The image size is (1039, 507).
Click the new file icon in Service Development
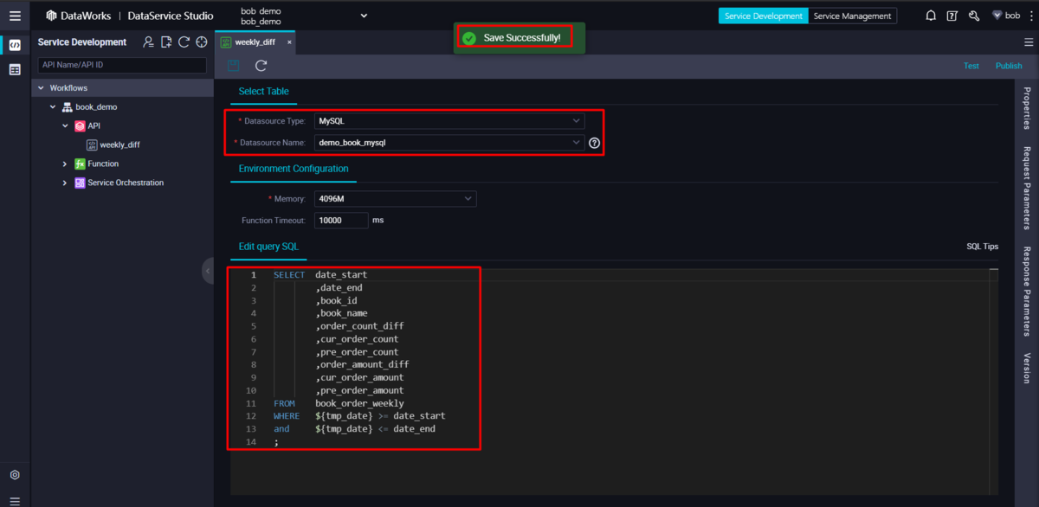coord(166,42)
